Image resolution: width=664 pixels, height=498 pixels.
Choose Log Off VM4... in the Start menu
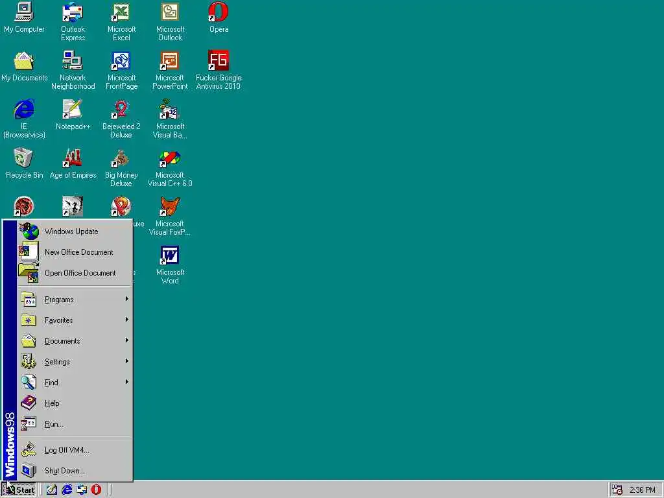click(75, 450)
